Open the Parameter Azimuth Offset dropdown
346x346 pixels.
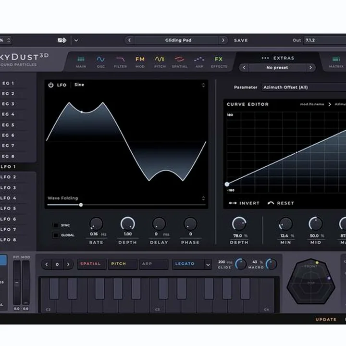[304, 87]
